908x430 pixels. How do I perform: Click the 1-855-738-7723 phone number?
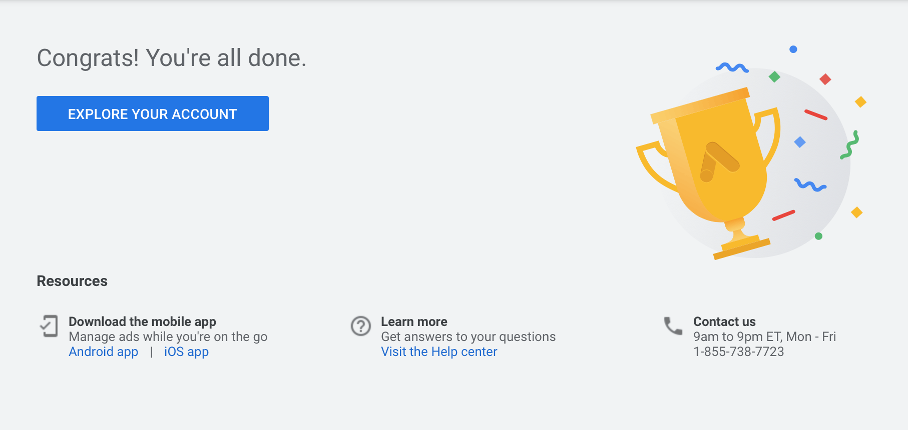[x=738, y=351]
